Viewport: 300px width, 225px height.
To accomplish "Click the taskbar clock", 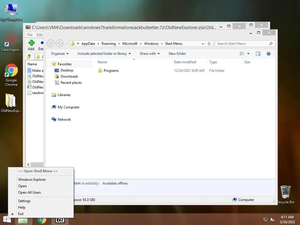I will coord(287,219).
